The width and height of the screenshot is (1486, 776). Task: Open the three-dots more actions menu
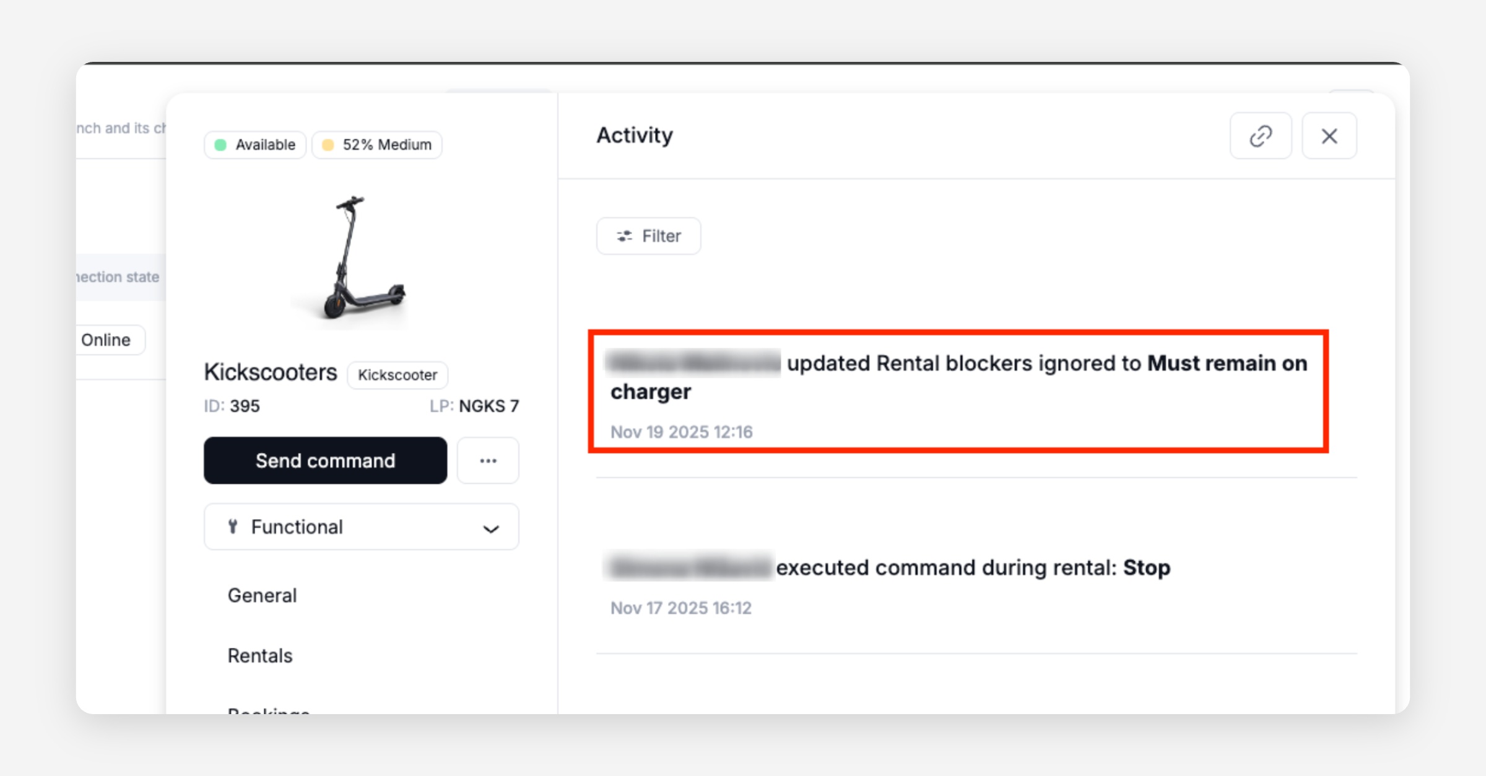488,460
